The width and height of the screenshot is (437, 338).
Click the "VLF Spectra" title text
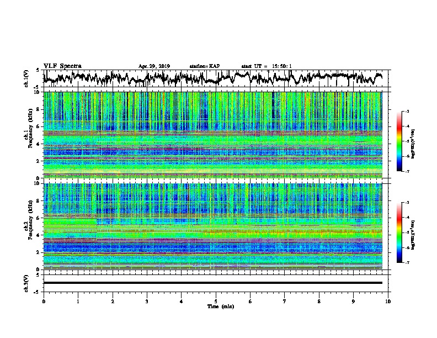(62, 66)
